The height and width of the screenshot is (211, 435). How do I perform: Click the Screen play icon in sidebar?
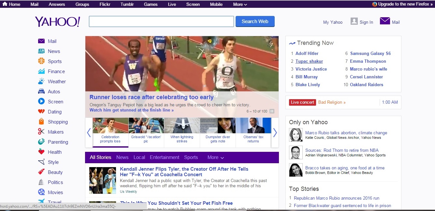point(41,101)
